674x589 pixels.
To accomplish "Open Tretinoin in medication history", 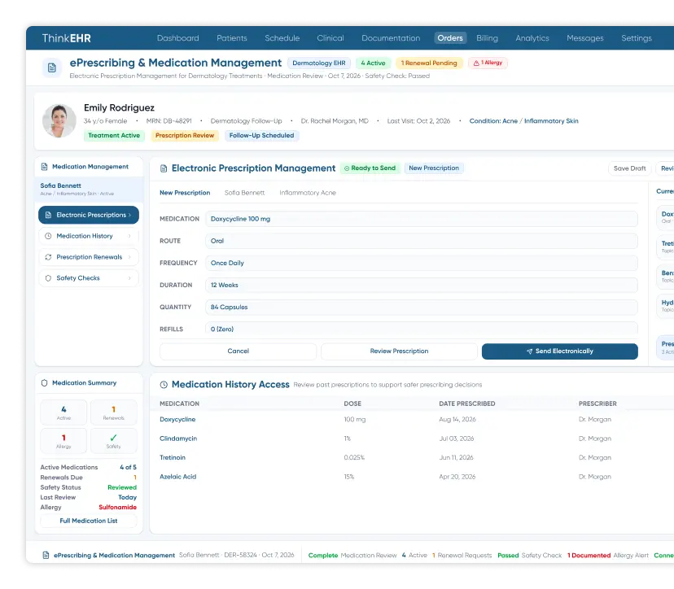I will [173, 457].
